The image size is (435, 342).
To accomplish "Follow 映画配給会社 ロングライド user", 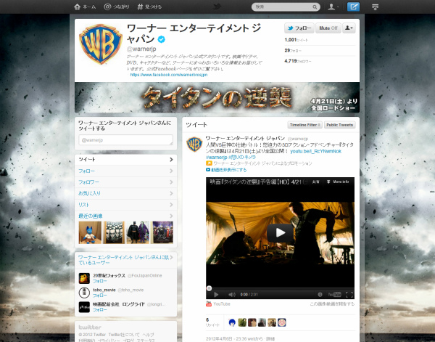I will click(x=100, y=310).
